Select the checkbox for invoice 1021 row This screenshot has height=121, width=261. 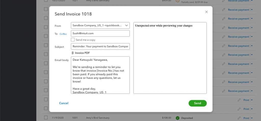pyautogui.click(x=46, y=1)
